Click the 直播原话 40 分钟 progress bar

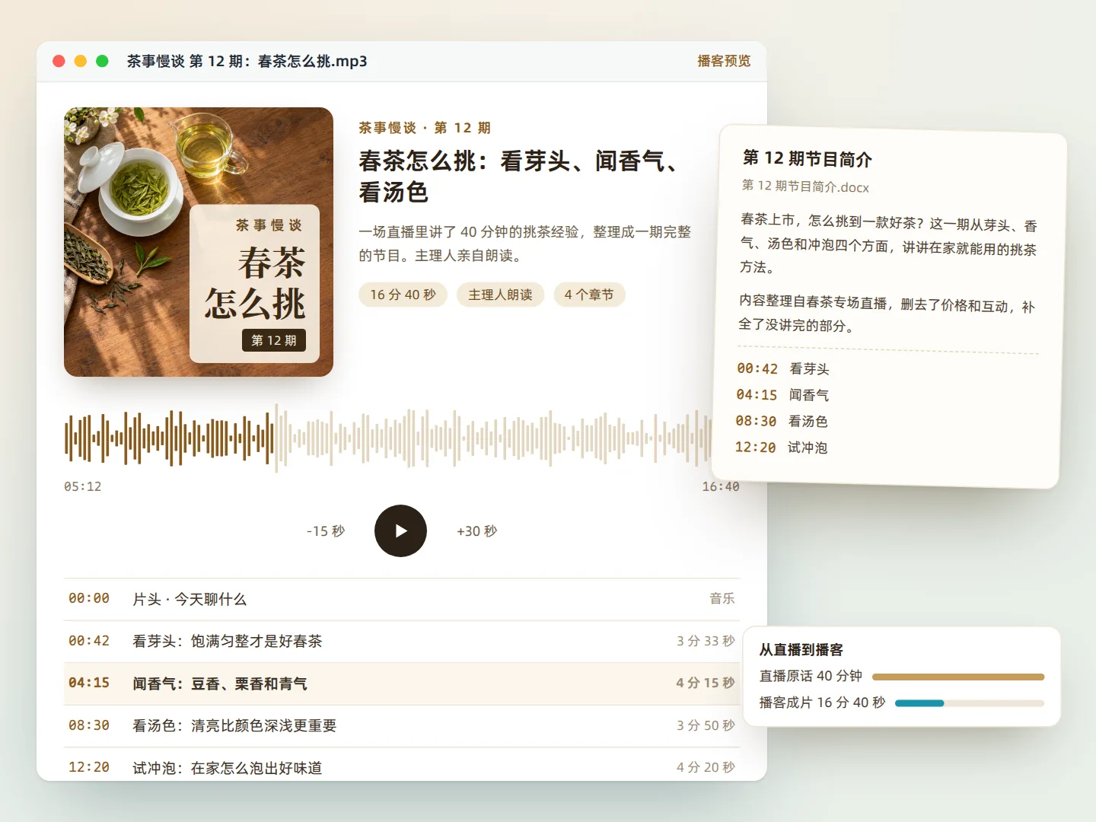pos(958,677)
